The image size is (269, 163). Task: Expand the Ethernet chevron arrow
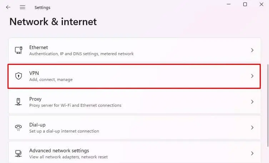coord(252,50)
